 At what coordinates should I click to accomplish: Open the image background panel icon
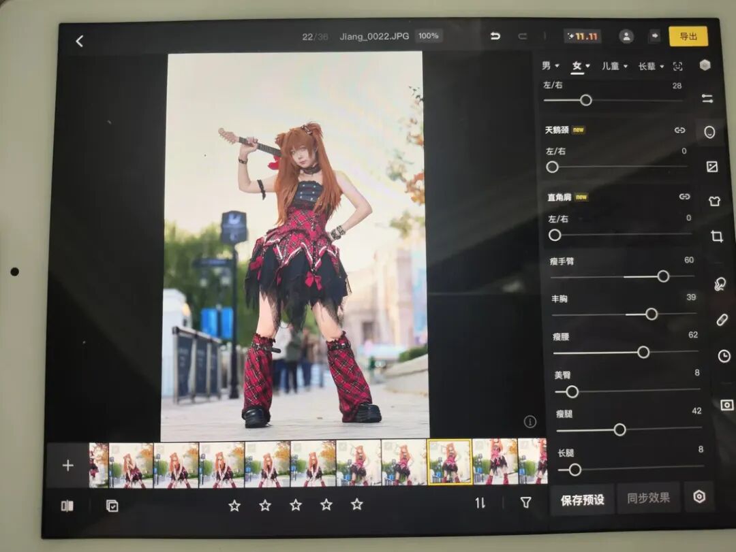(712, 167)
